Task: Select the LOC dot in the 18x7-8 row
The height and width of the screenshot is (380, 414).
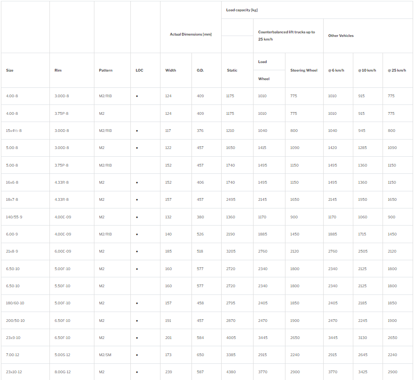Action: 137,200
